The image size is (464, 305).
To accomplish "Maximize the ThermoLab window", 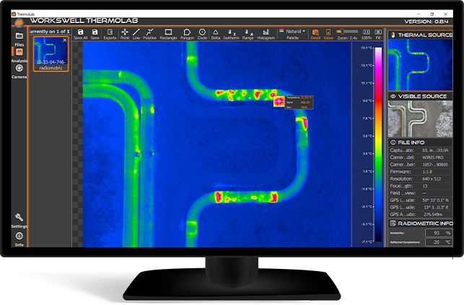I will click(x=432, y=14).
